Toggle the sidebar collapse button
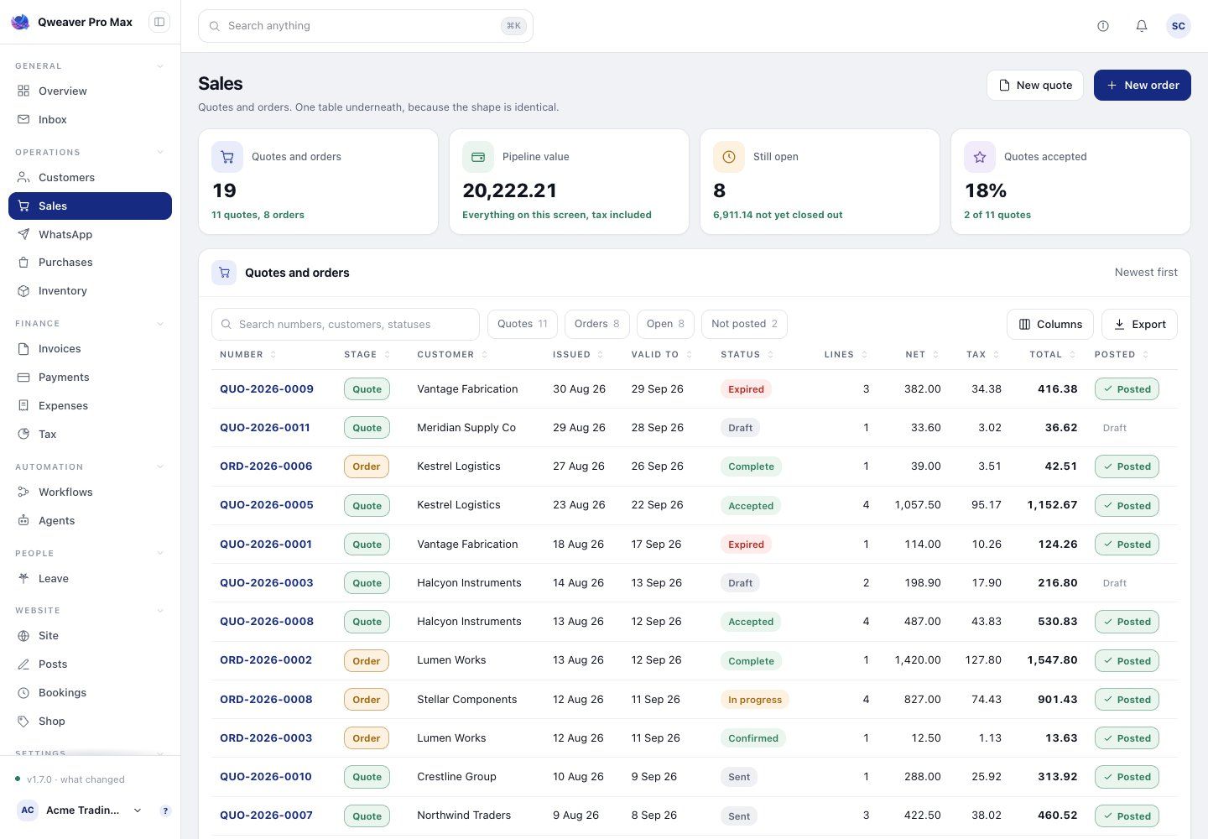The height and width of the screenshot is (839, 1208). tap(159, 22)
